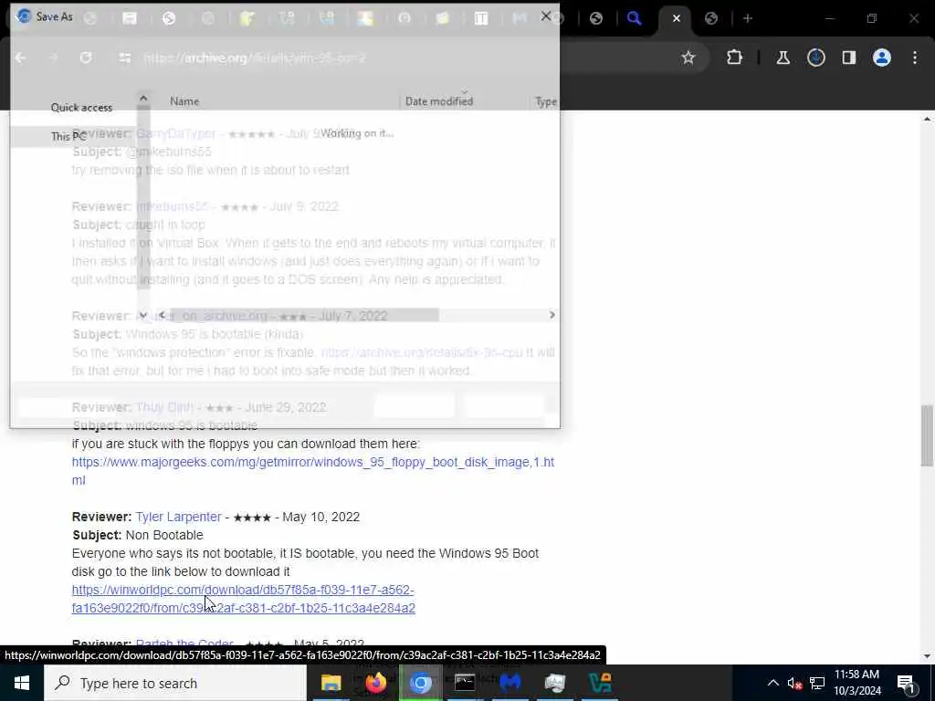The width and height of the screenshot is (935, 701).
Task: Sort by the Type column header
Action: coord(546,102)
